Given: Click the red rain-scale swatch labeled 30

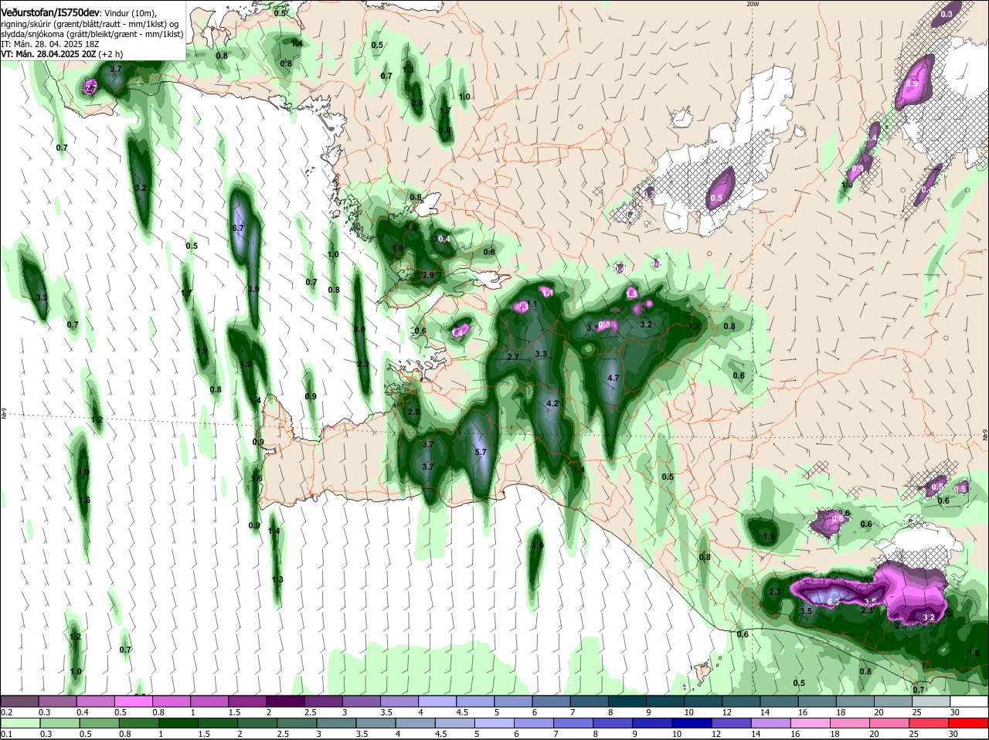Looking at the screenshot, I should pyautogui.click(x=969, y=723).
